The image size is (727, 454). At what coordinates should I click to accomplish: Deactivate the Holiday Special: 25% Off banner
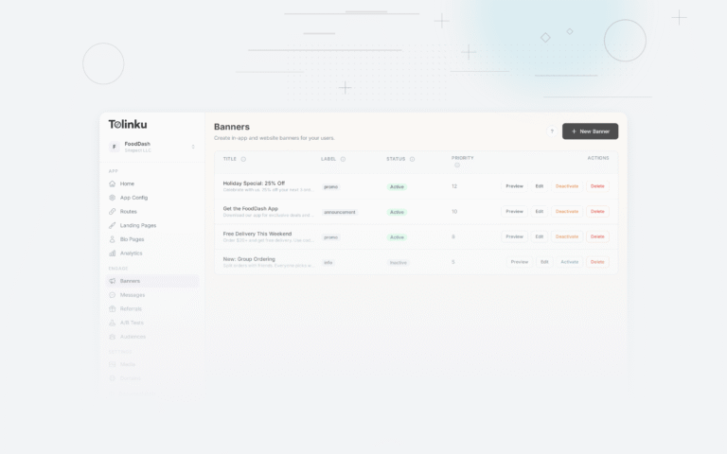[567, 186]
